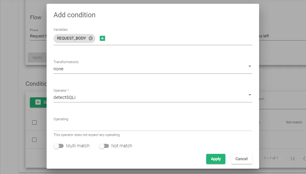Click the greyed Apply button in Flow panel
This screenshot has width=306, height=174.
point(37,57)
